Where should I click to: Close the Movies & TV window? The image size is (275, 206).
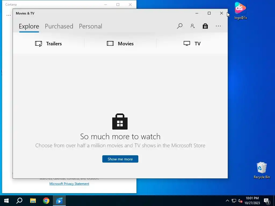click(222, 13)
